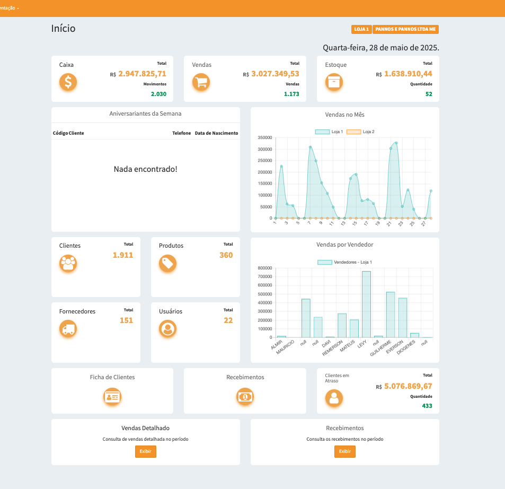Click the LOJA 1 store badge
The height and width of the screenshot is (489, 505).
(x=361, y=30)
